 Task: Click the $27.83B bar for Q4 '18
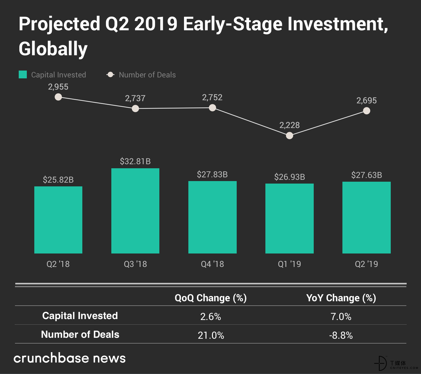(x=212, y=217)
